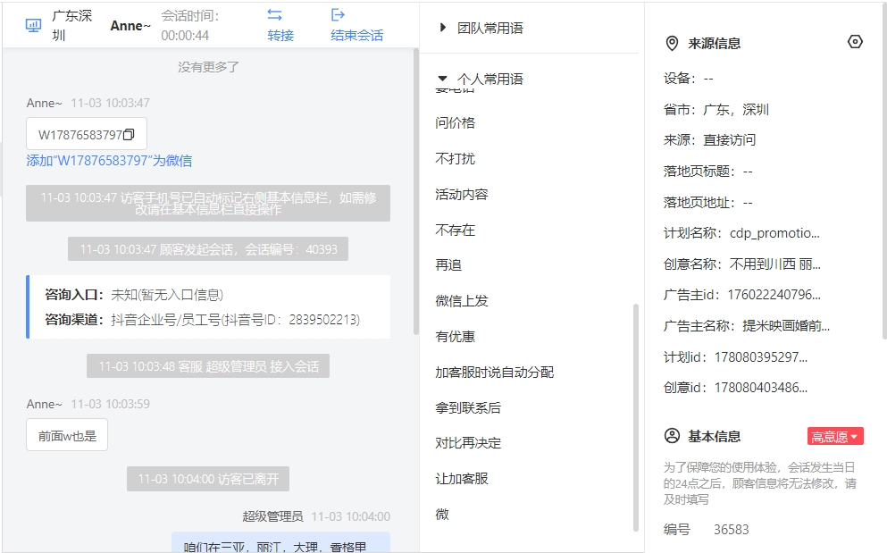Click system notice 客服 超级管理员 接入会话
This screenshot has width=887, height=553.
point(208,366)
